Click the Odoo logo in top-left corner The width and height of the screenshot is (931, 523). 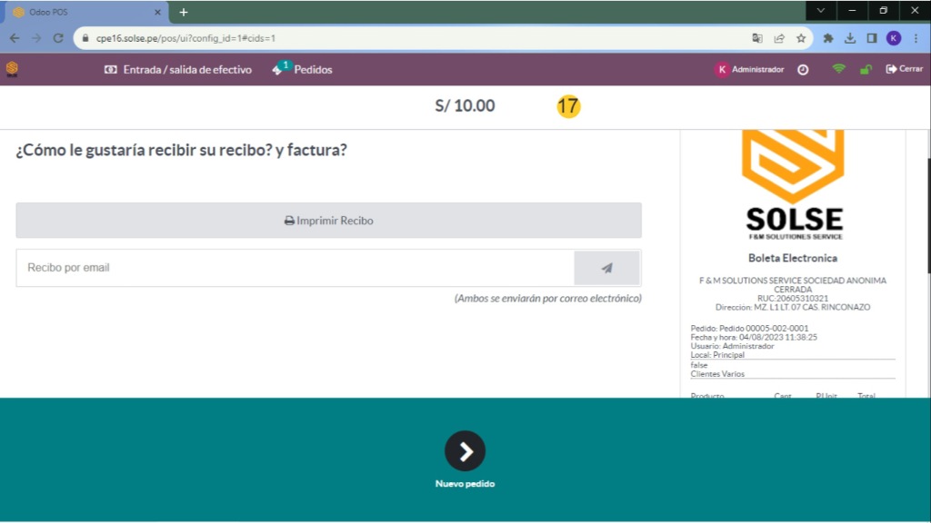(x=12, y=69)
